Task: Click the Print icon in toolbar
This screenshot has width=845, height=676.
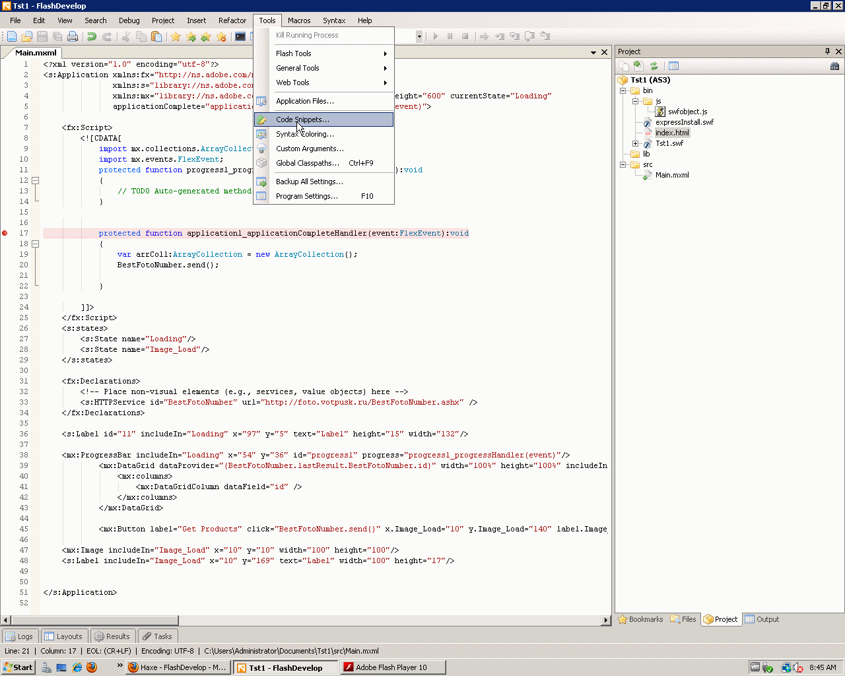Action: tap(73, 37)
